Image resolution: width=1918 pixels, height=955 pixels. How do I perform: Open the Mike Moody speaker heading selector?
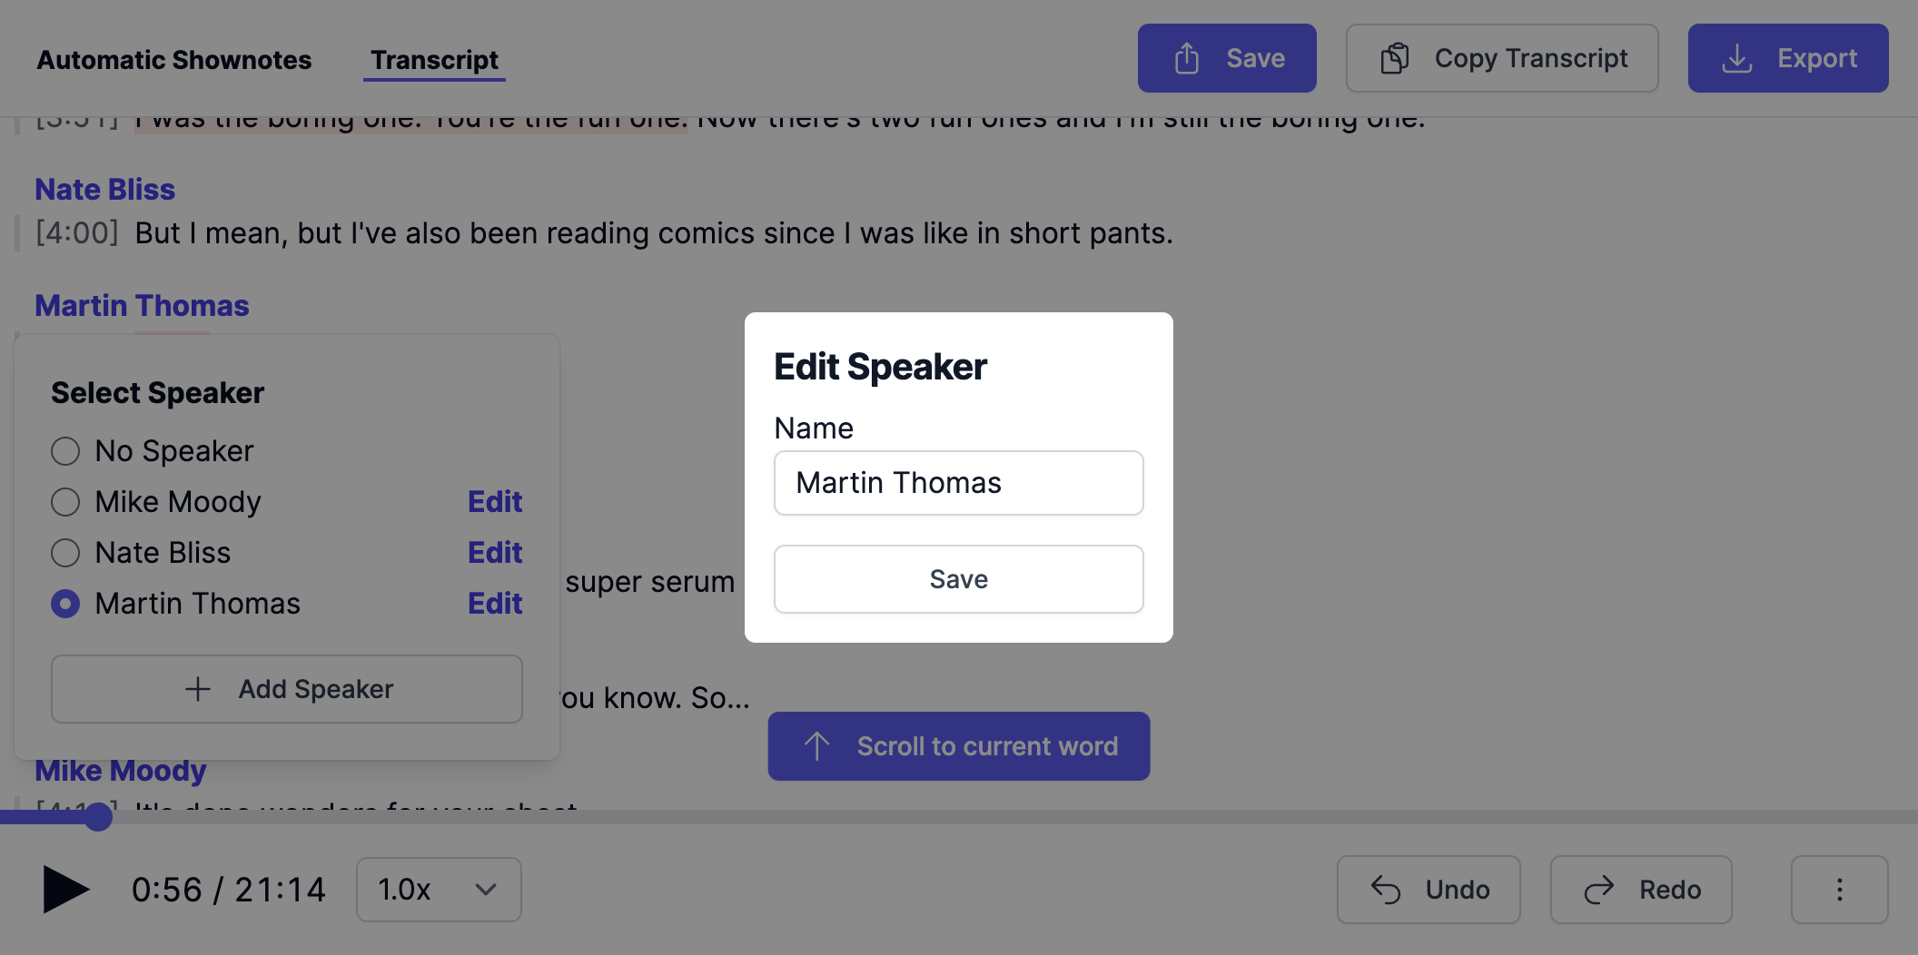click(x=121, y=771)
